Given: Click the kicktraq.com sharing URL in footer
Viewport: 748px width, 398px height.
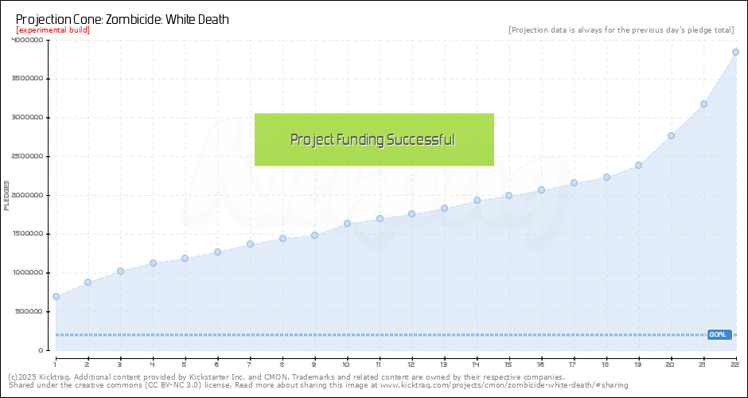Looking at the screenshot, I should pyautogui.click(x=504, y=385).
